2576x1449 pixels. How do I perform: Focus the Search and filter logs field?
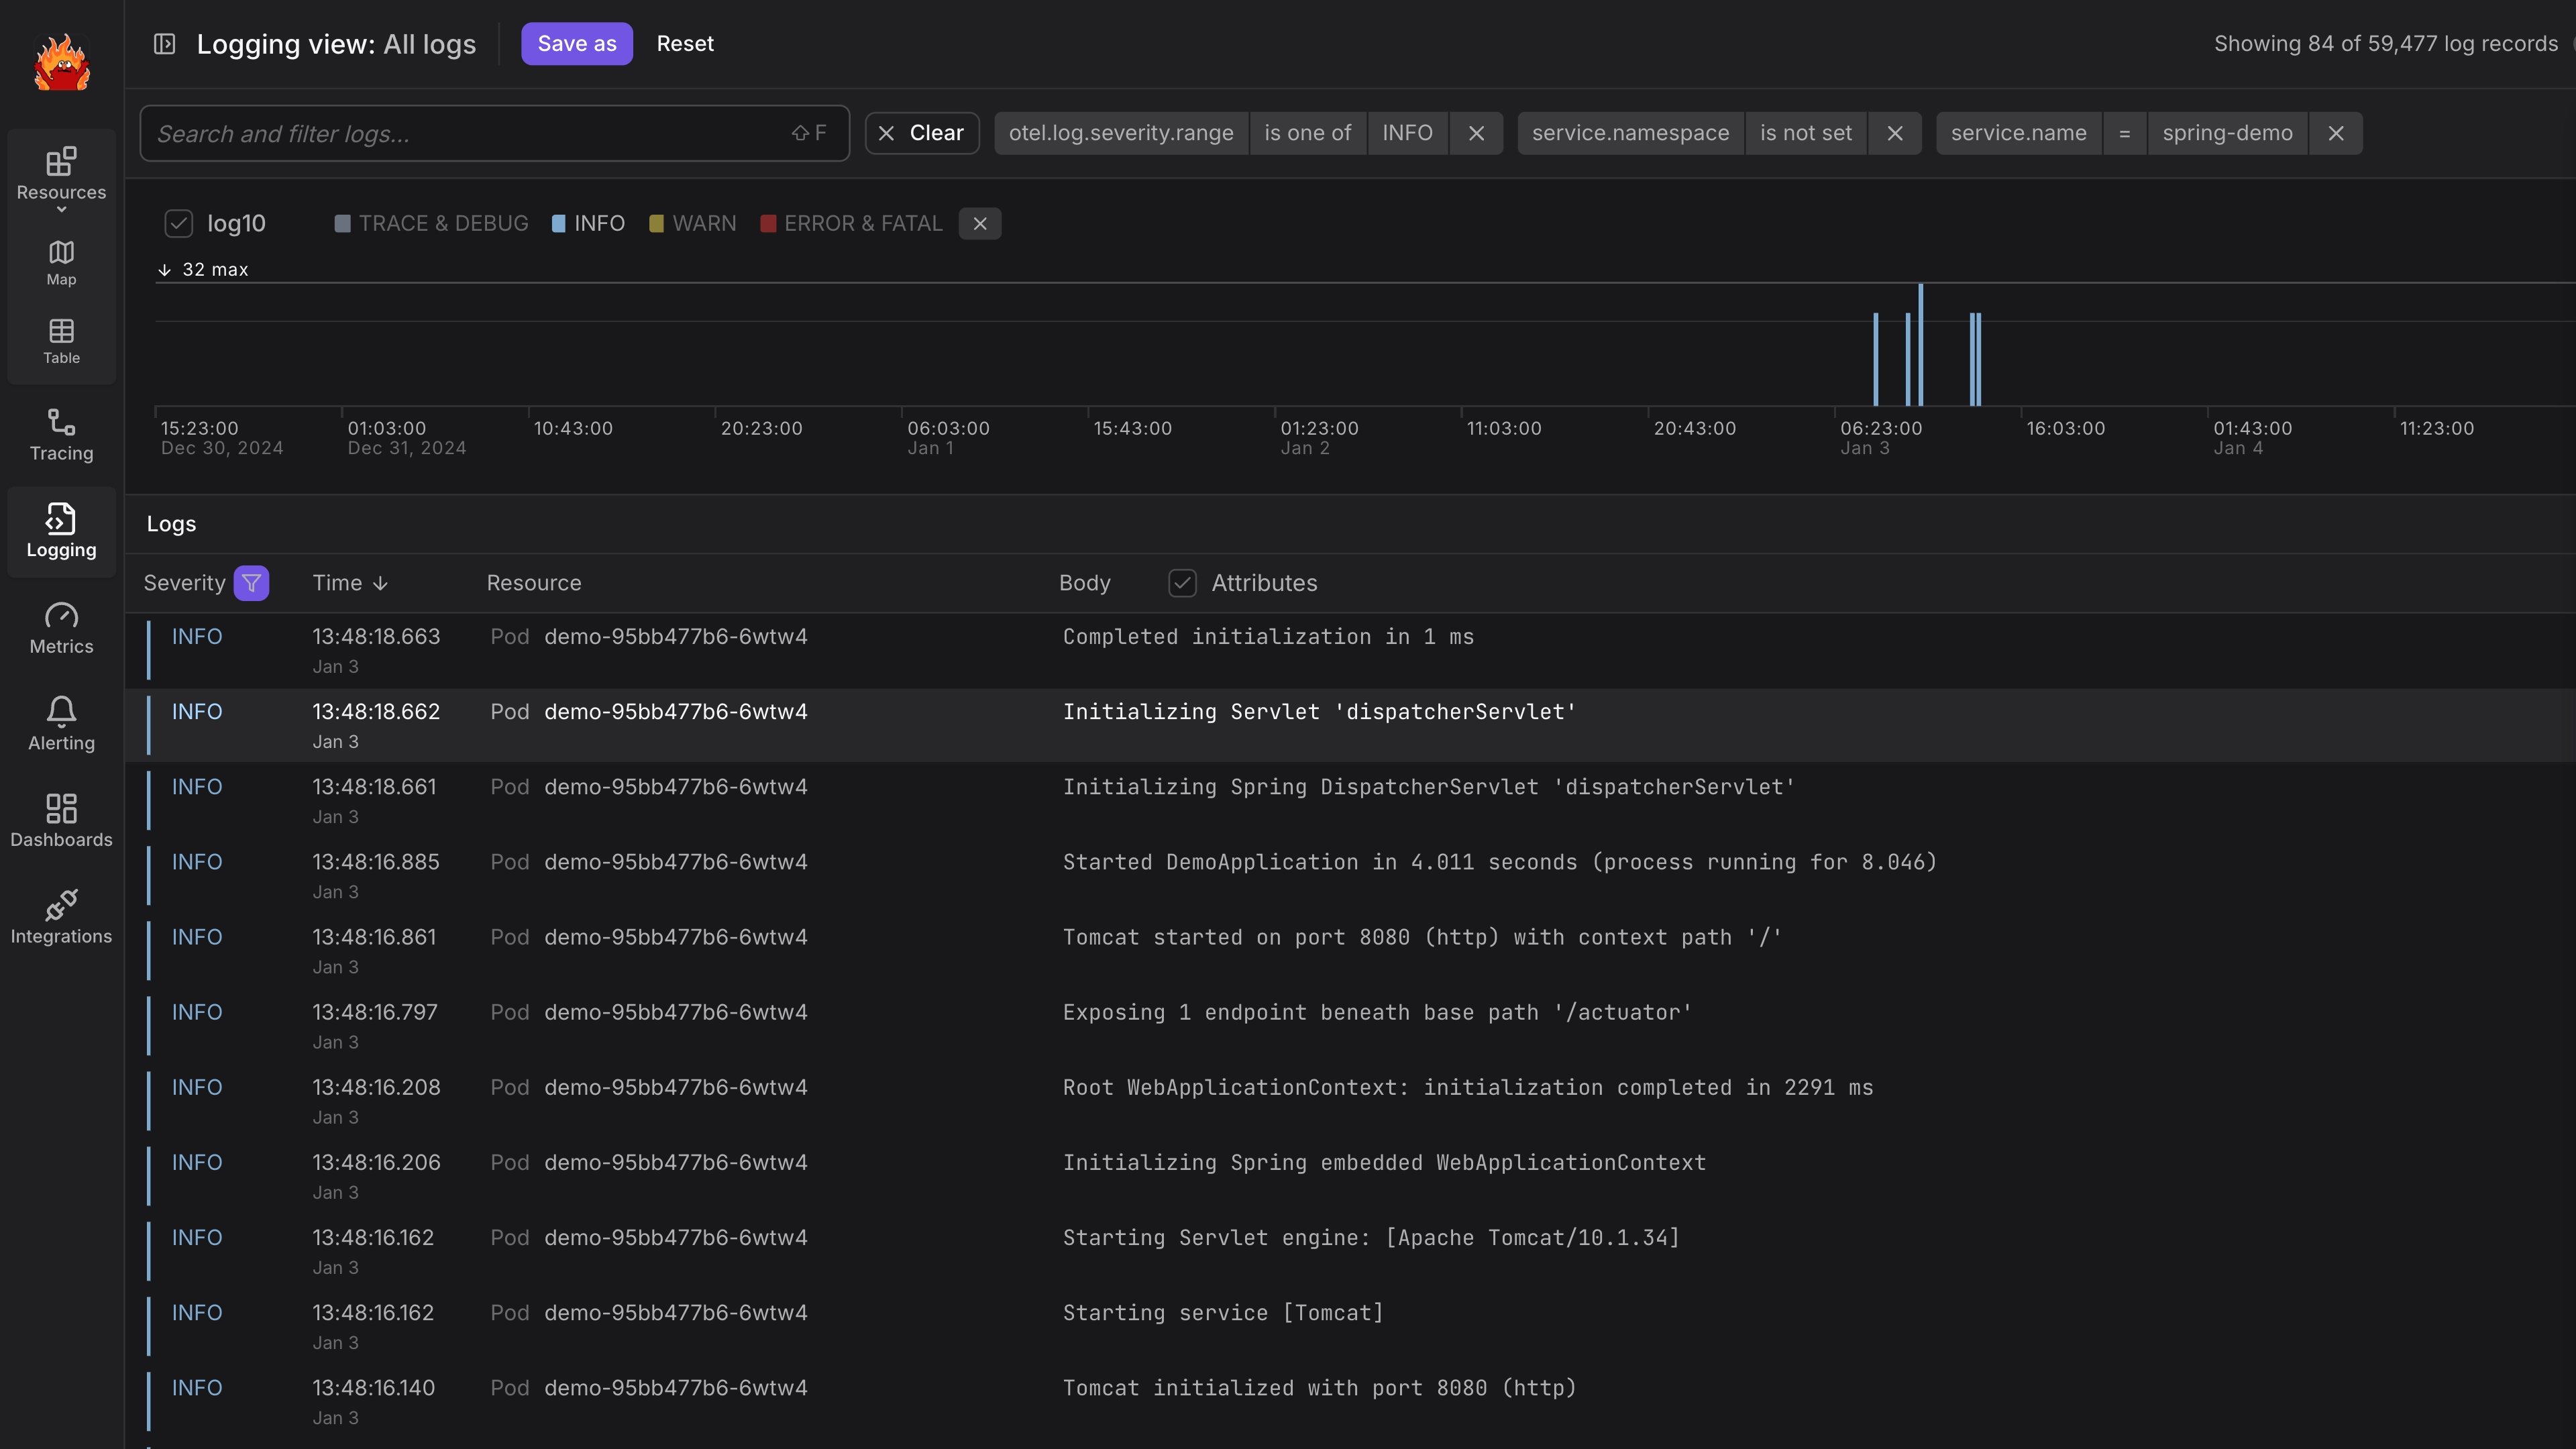point(494,133)
